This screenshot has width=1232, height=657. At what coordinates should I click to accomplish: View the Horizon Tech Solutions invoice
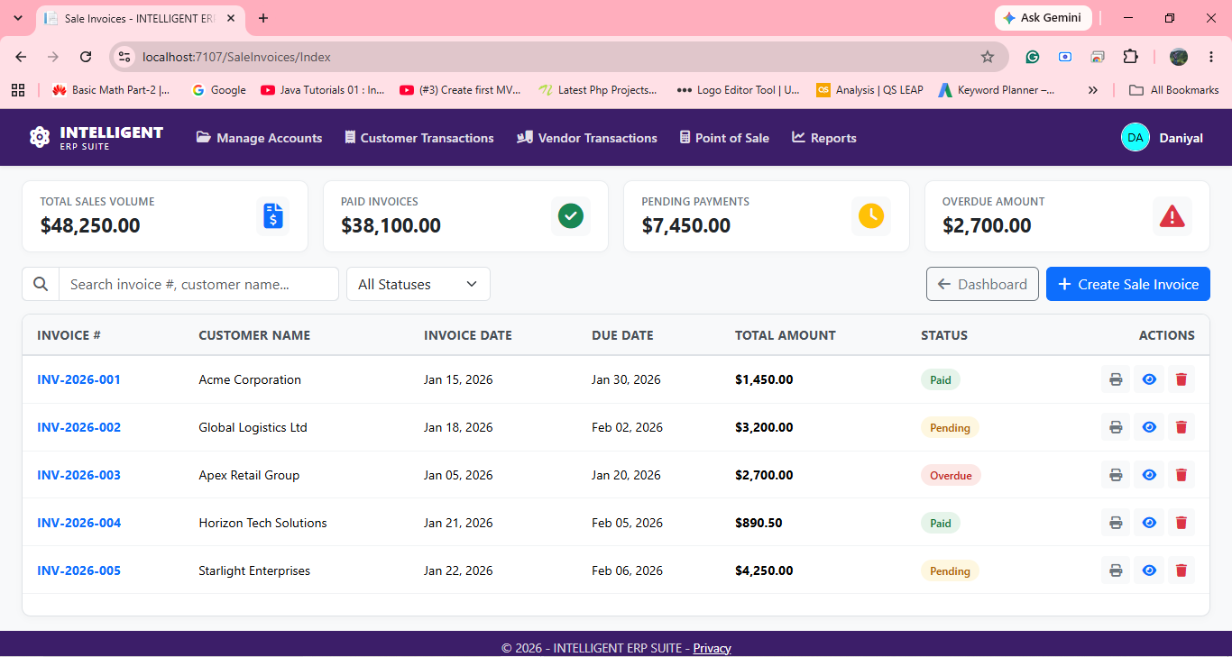click(1149, 523)
